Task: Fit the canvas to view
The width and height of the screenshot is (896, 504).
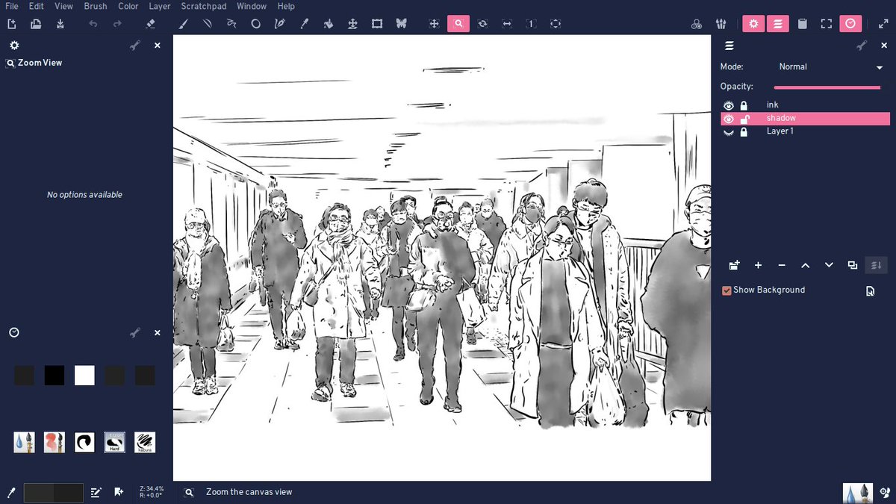Action: 556,24
